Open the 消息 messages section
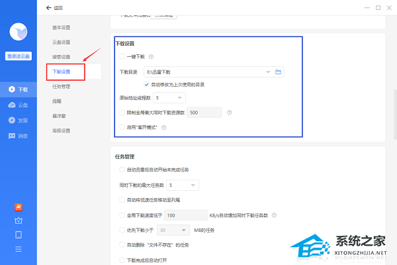Viewport: 397px width, 265px height. pos(19,136)
